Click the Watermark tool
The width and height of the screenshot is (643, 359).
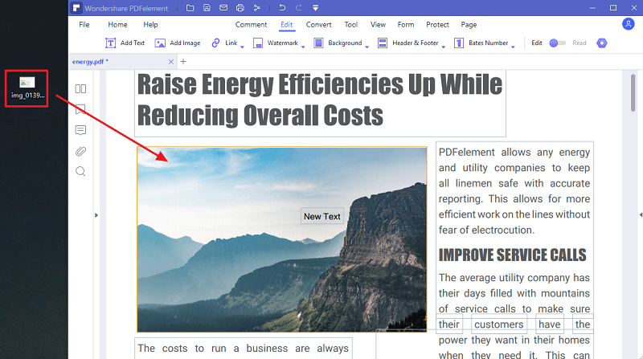275,43
